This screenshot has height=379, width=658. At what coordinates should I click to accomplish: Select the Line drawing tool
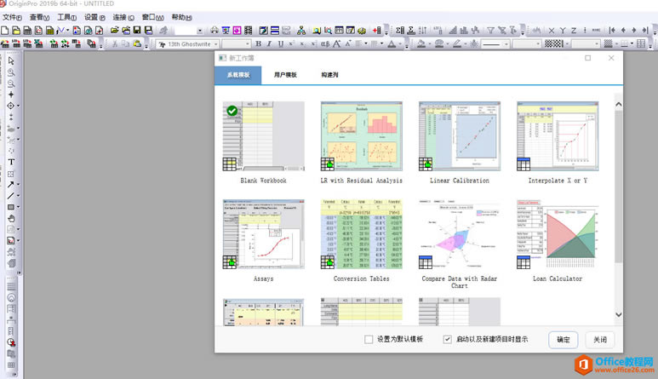tap(10, 196)
